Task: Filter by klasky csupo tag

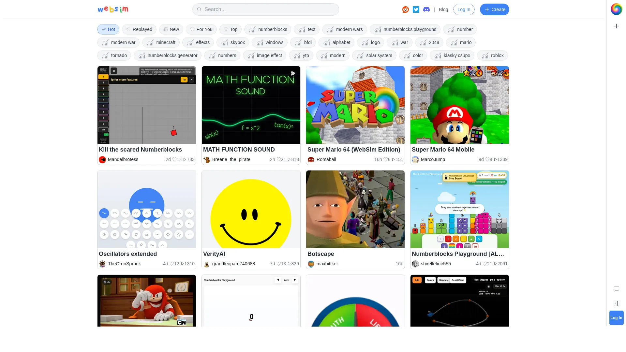Action: [x=452, y=55]
